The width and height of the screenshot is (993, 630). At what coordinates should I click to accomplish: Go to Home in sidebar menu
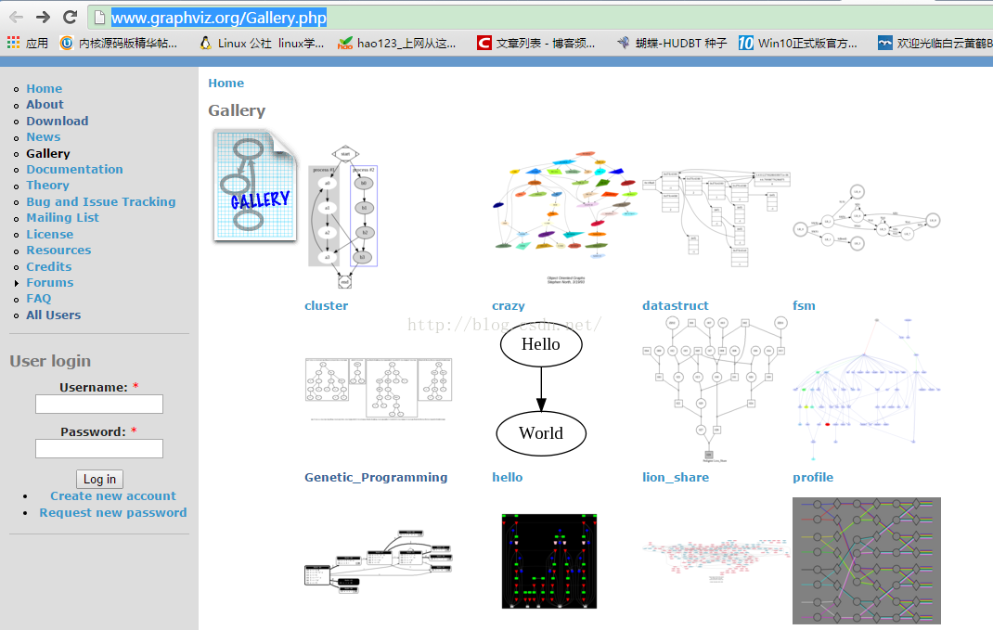[x=45, y=89]
